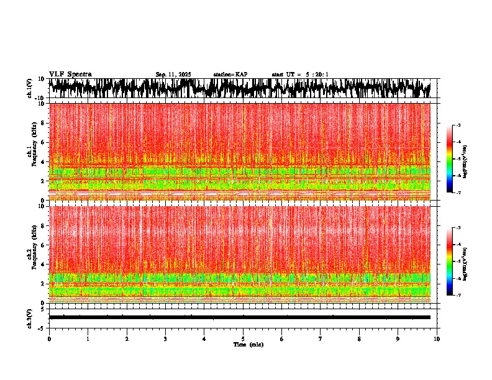This screenshot has height=380, width=492.
Task: Click the ch.1 frequency axis tick "8"
Action: [x=43, y=123]
